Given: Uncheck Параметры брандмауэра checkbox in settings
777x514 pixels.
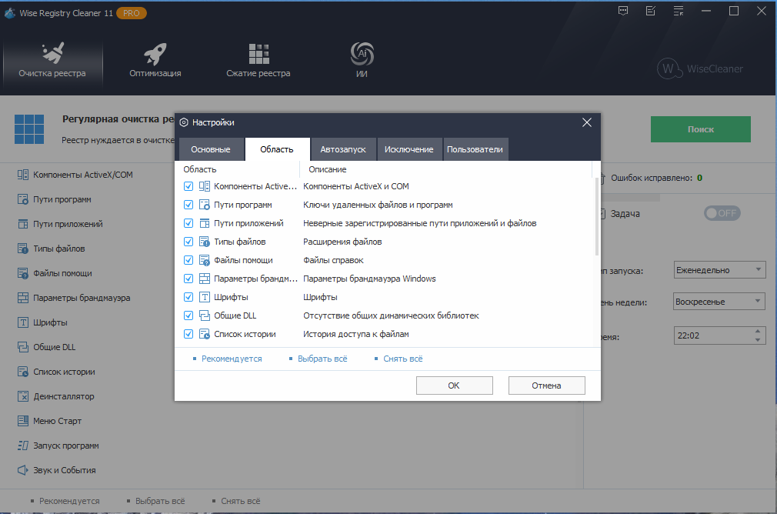Looking at the screenshot, I should tap(188, 279).
